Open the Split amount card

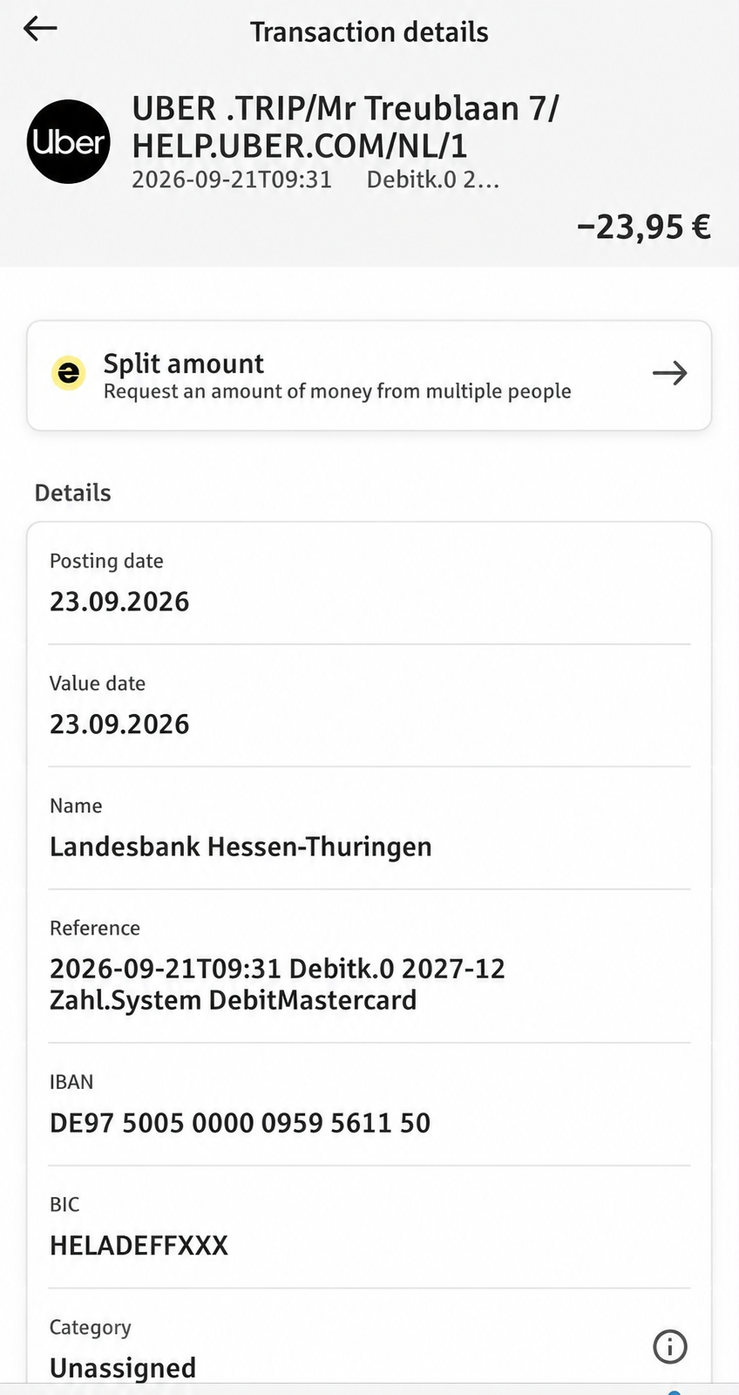point(369,376)
